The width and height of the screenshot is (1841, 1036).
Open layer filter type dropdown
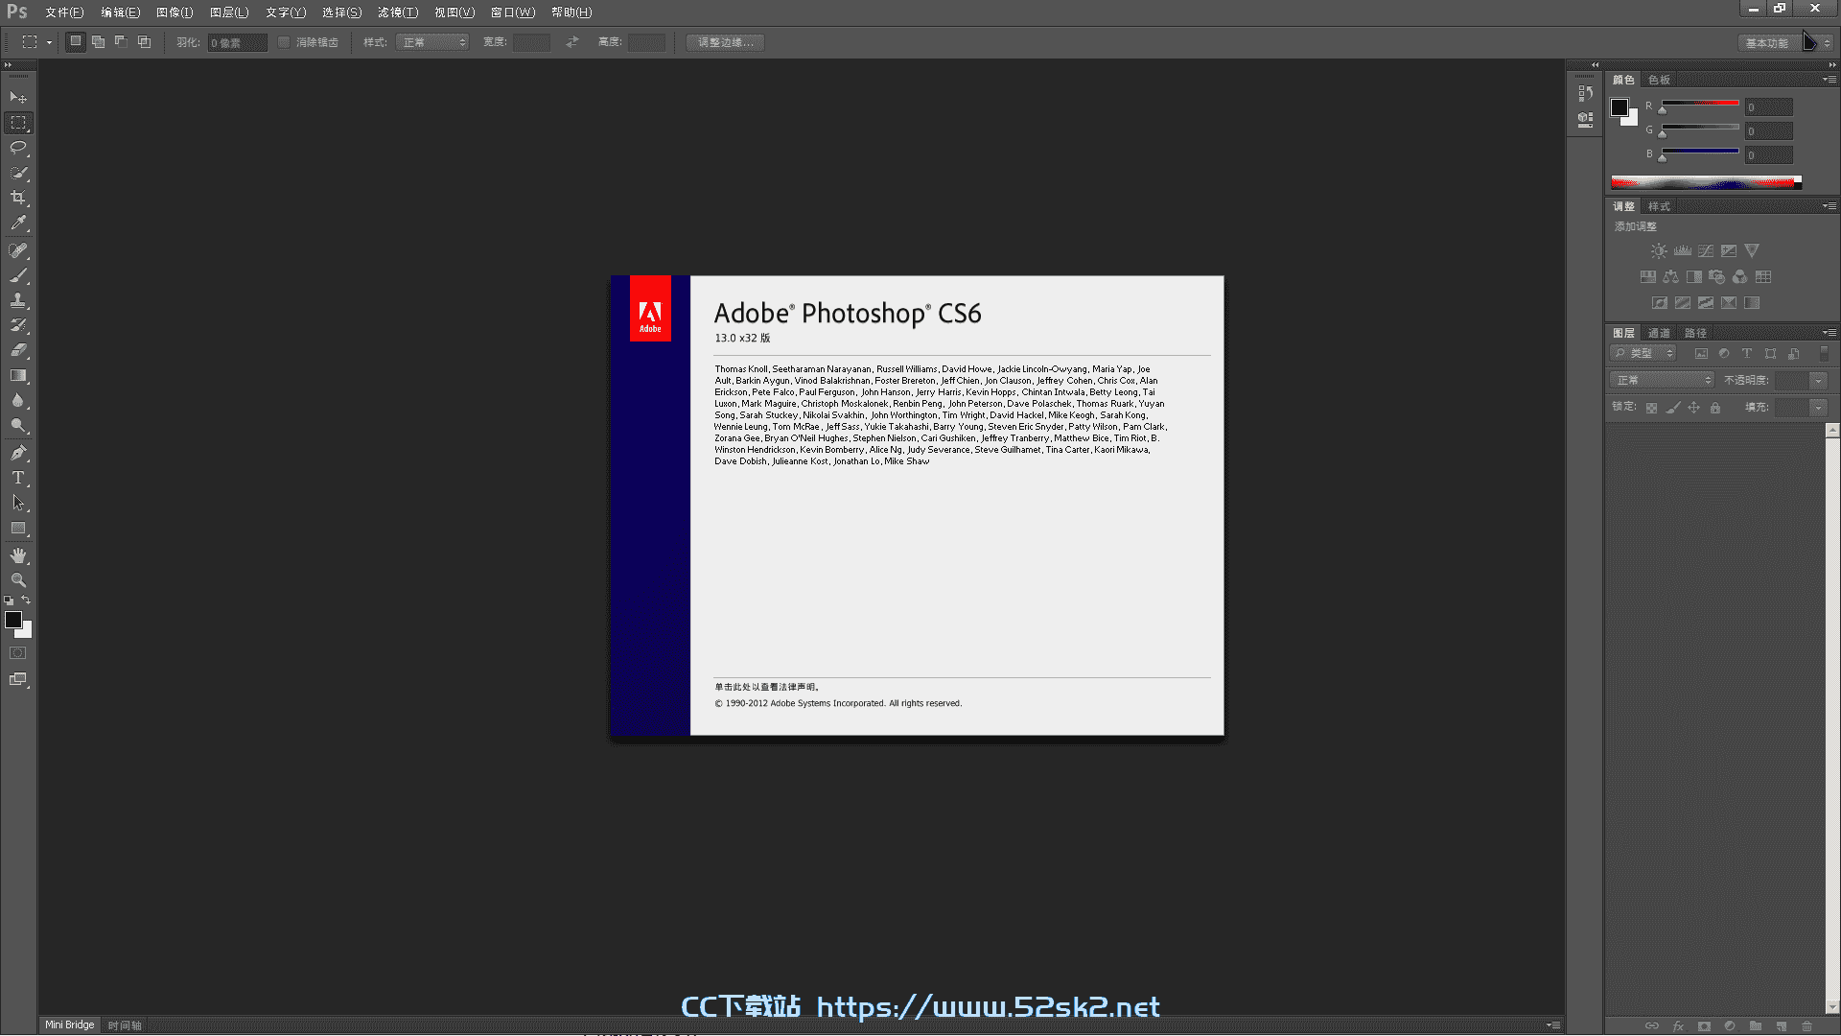[x=1643, y=354]
